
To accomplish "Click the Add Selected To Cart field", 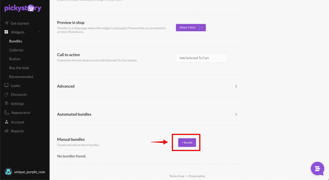I will tap(201, 58).
